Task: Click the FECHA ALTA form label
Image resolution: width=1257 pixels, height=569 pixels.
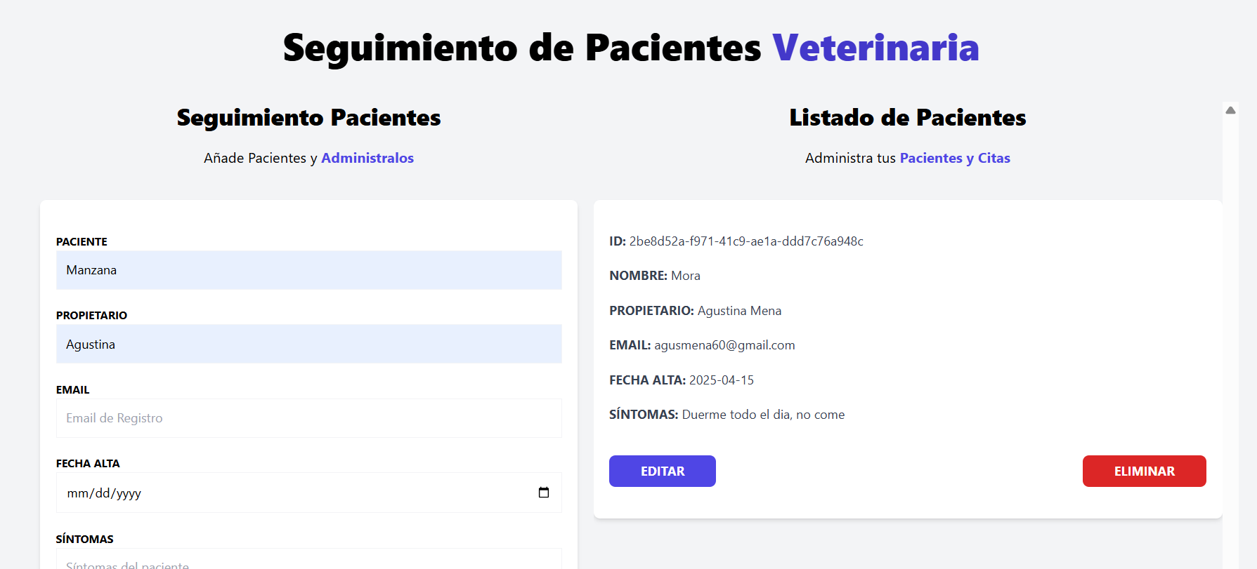Action: (88, 464)
